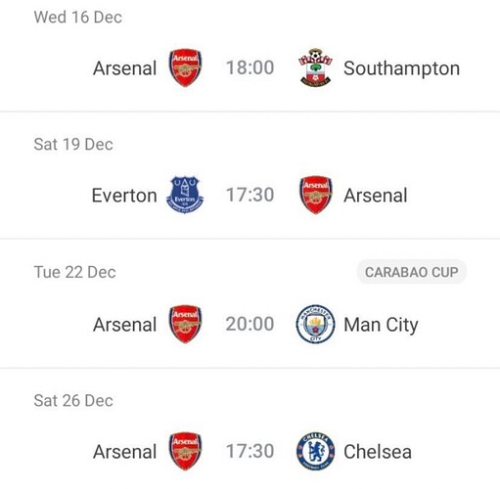
Task: Open the Man City team name link
Action: (x=381, y=325)
